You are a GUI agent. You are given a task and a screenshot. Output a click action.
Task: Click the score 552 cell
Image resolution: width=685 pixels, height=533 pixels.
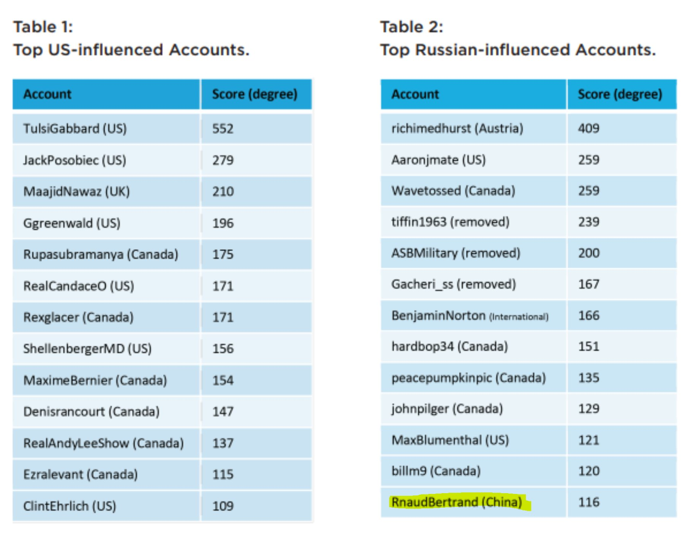[223, 129]
